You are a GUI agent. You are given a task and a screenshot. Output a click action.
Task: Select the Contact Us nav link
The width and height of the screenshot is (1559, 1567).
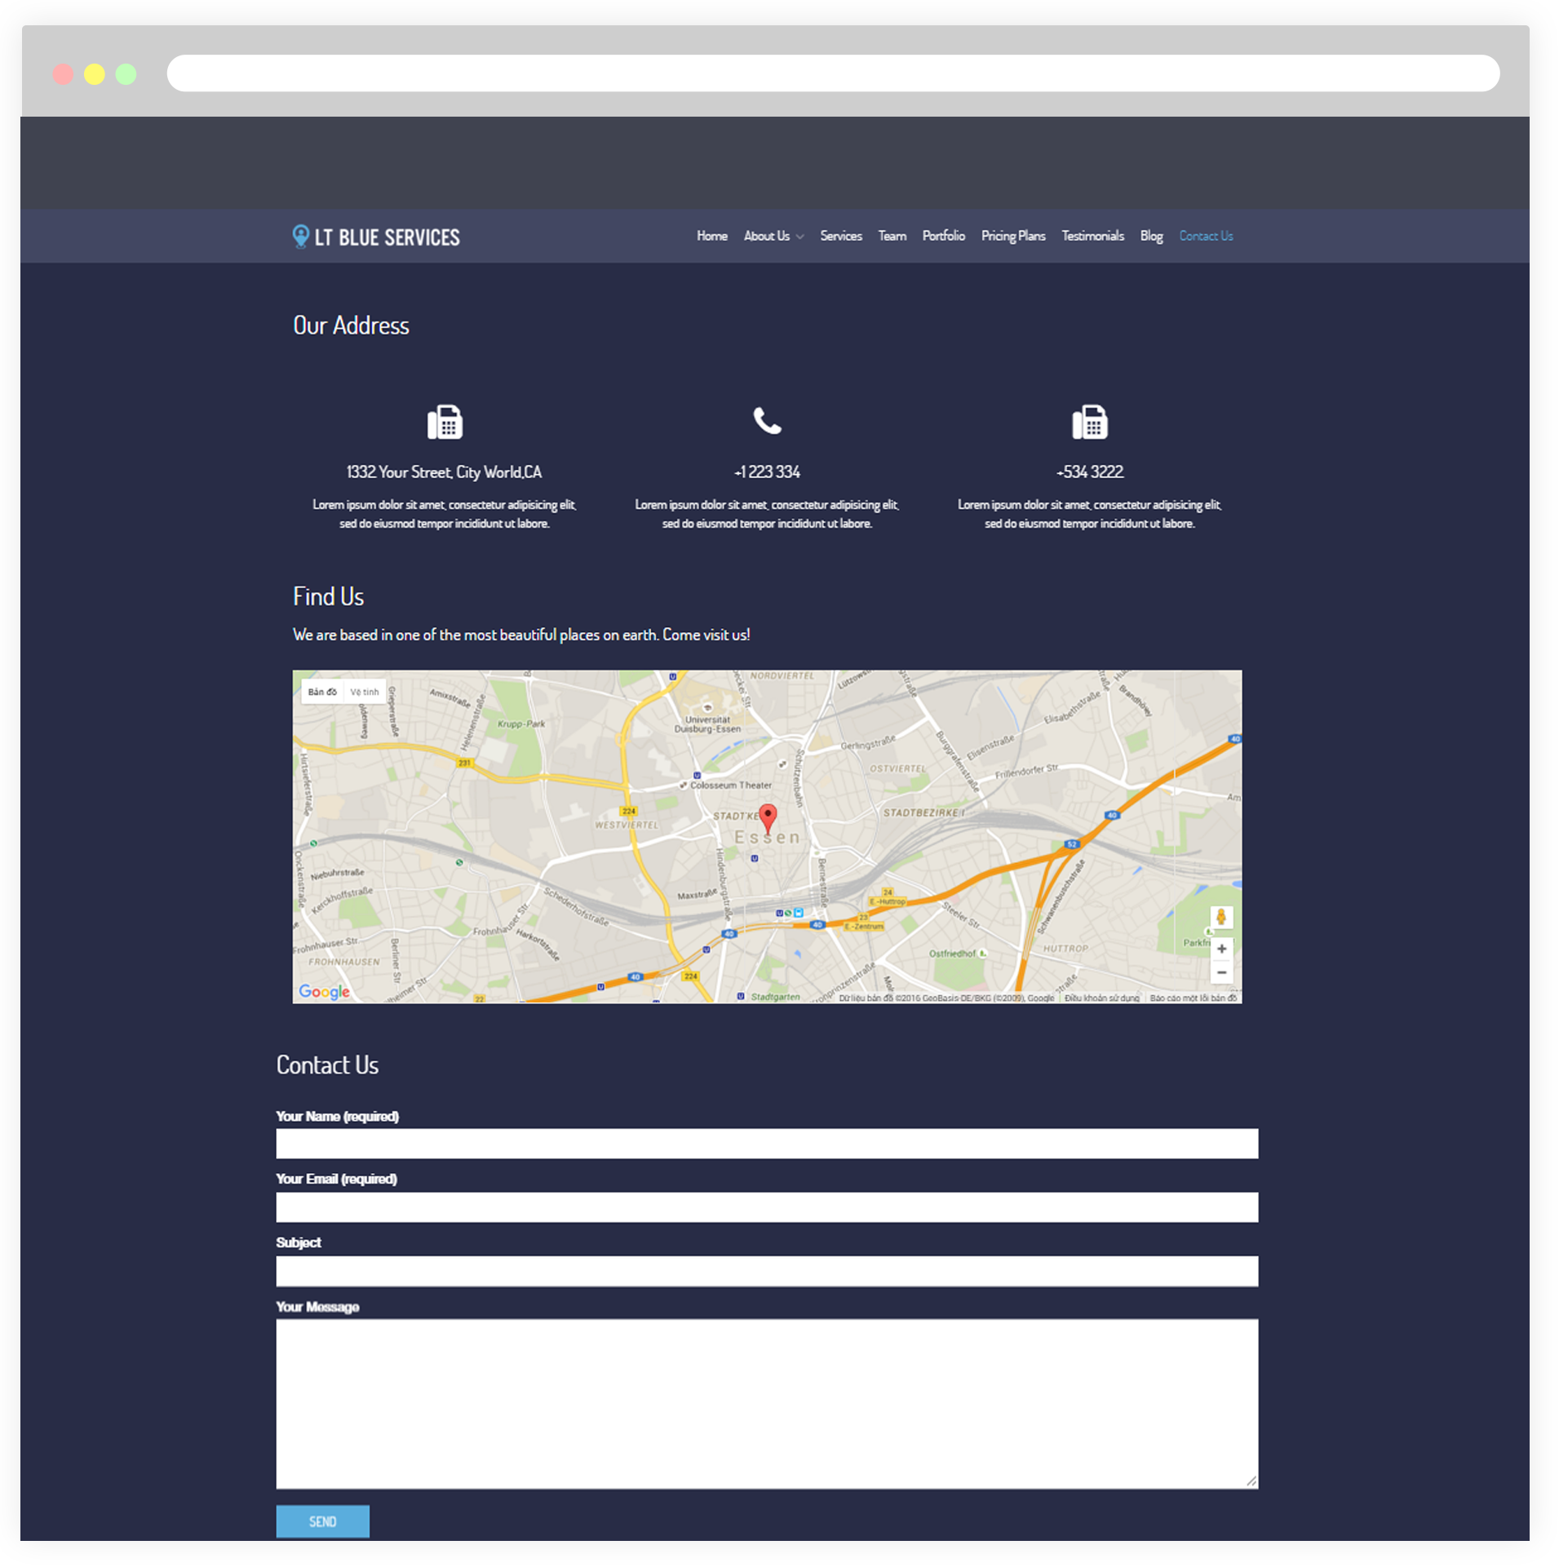pyautogui.click(x=1206, y=236)
